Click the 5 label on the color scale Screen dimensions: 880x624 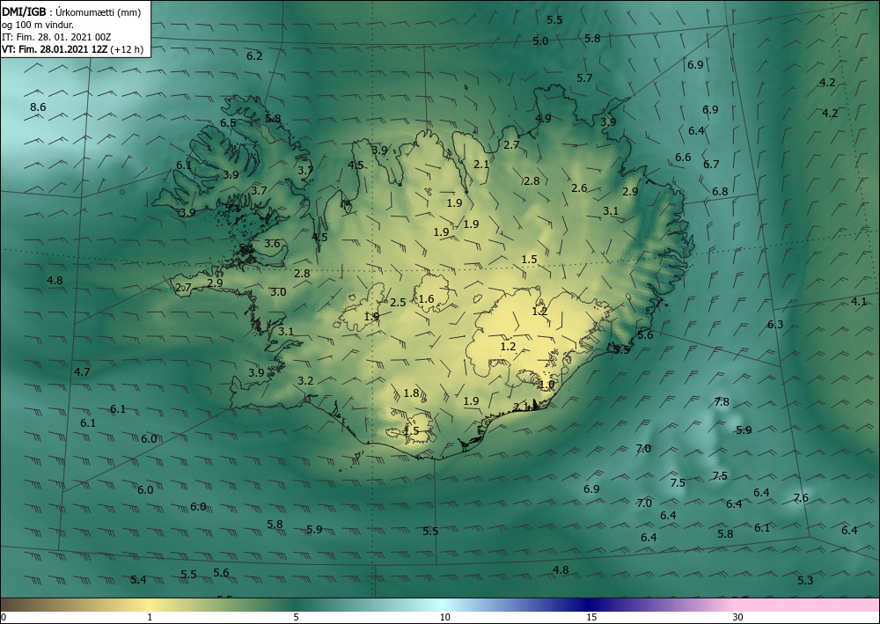click(296, 618)
